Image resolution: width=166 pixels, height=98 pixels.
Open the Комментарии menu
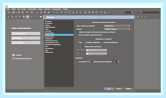tap(32, 9)
